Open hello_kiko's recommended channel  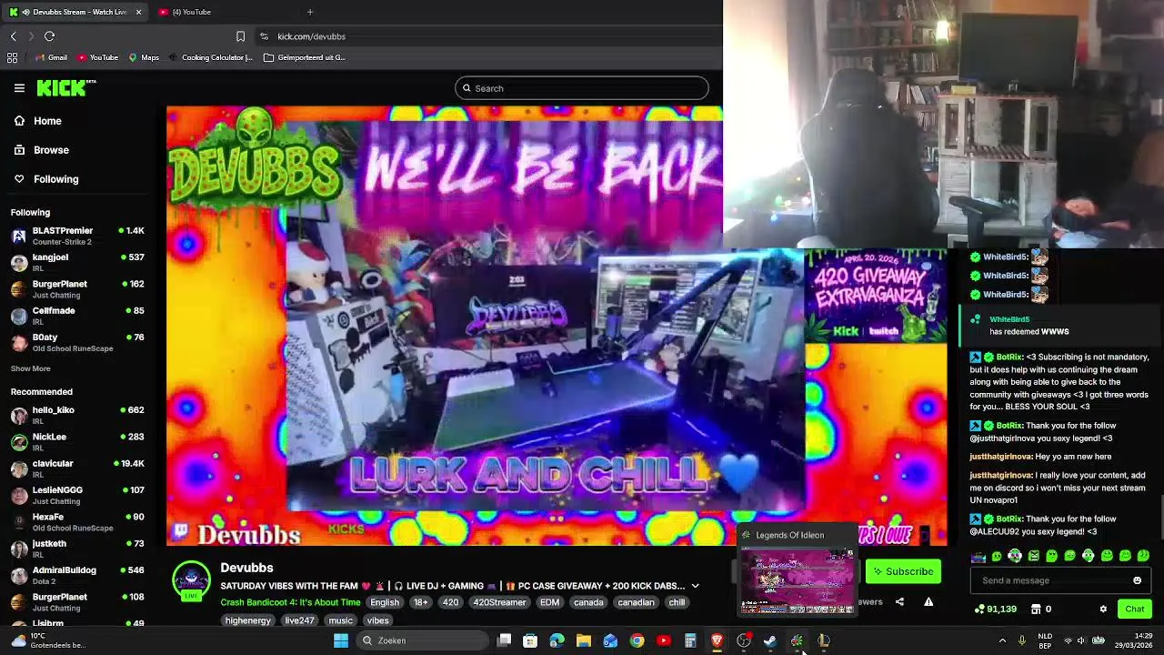pos(78,415)
